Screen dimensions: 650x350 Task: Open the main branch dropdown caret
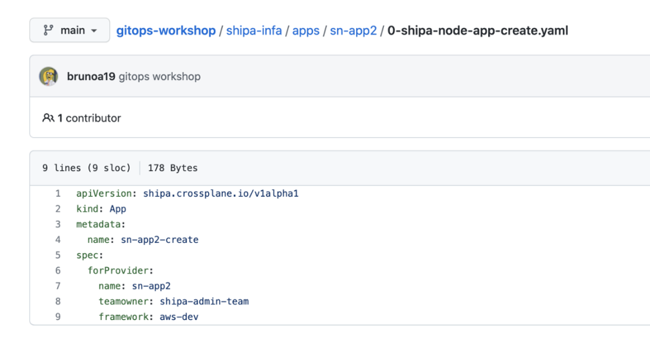pyautogui.click(x=94, y=31)
